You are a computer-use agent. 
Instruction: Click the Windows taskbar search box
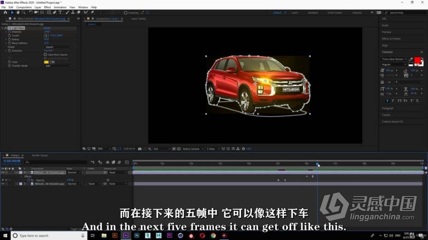(x=49, y=236)
